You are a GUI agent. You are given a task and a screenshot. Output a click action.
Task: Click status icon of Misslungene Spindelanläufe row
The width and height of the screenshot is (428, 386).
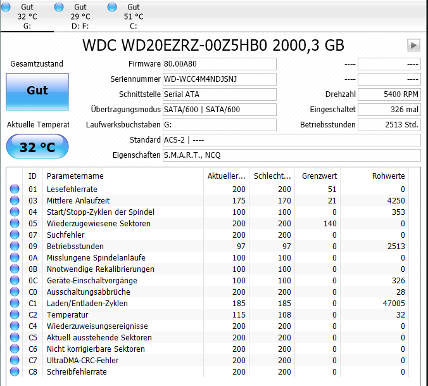15,257
